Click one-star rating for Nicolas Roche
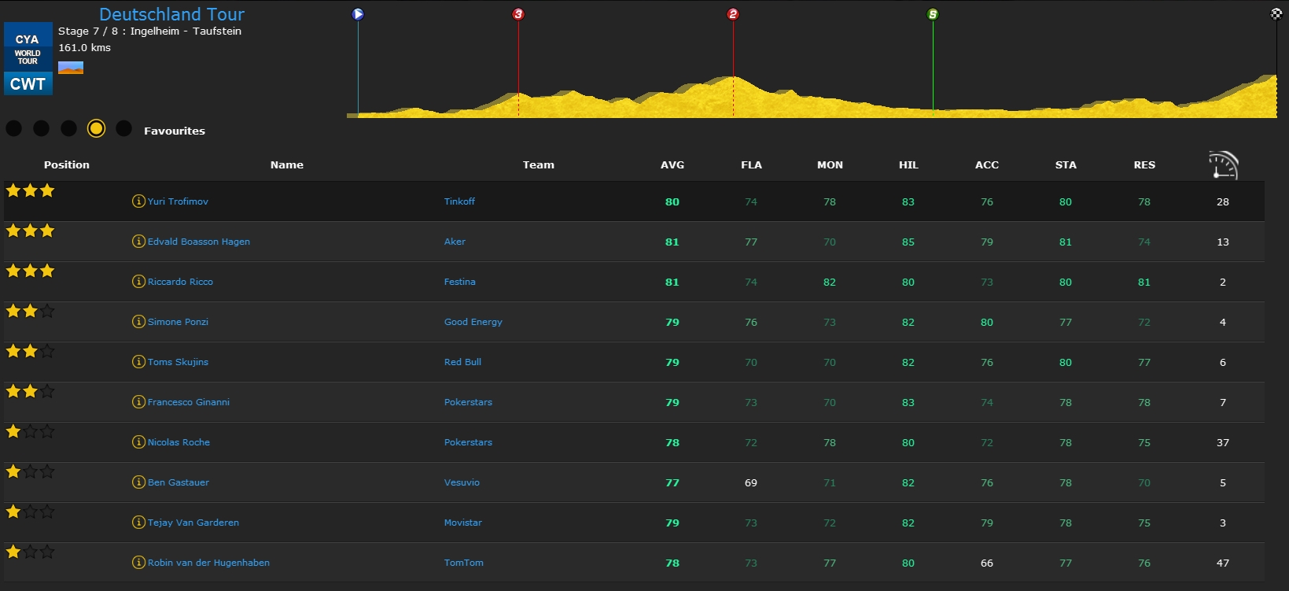This screenshot has width=1289, height=591. tap(30, 431)
